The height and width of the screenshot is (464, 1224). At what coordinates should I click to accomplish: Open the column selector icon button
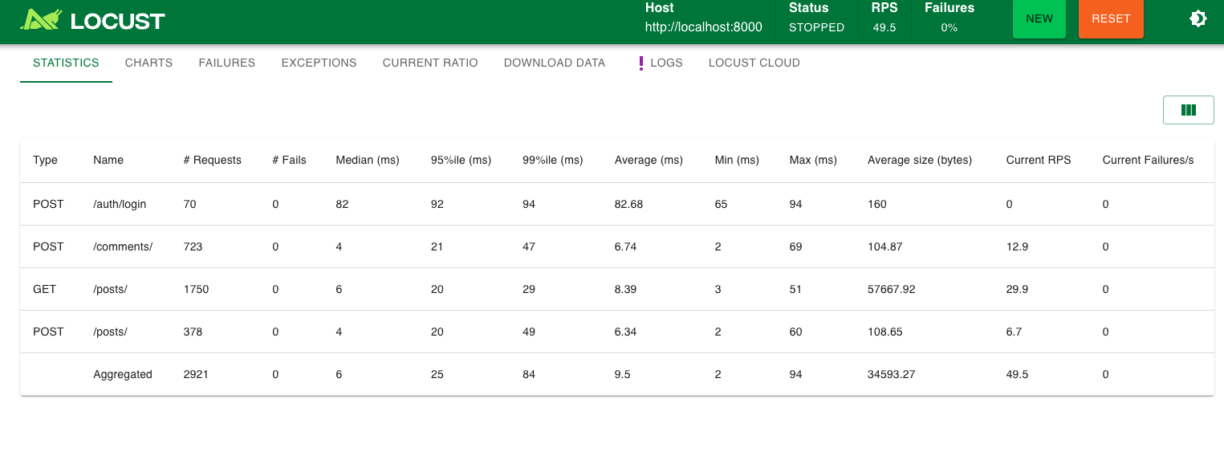click(1188, 110)
